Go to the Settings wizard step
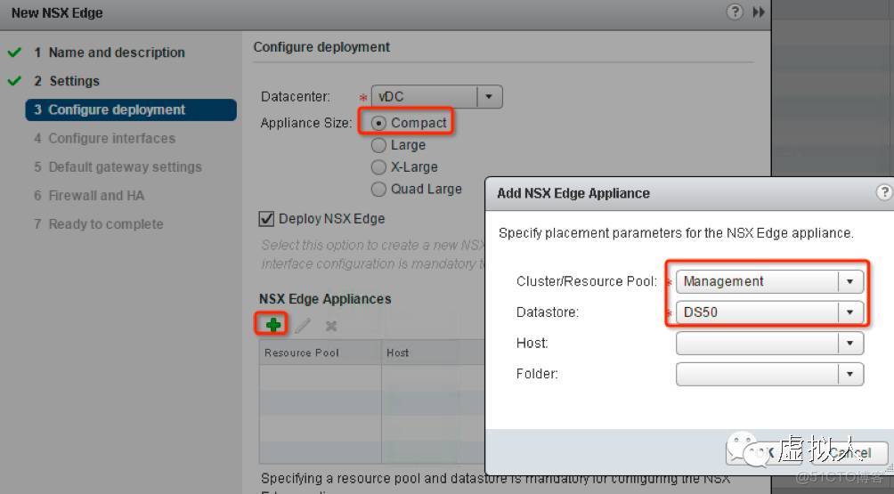Image resolution: width=894 pixels, height=494 pixels. pyautogui.click(x=74, y=81)
